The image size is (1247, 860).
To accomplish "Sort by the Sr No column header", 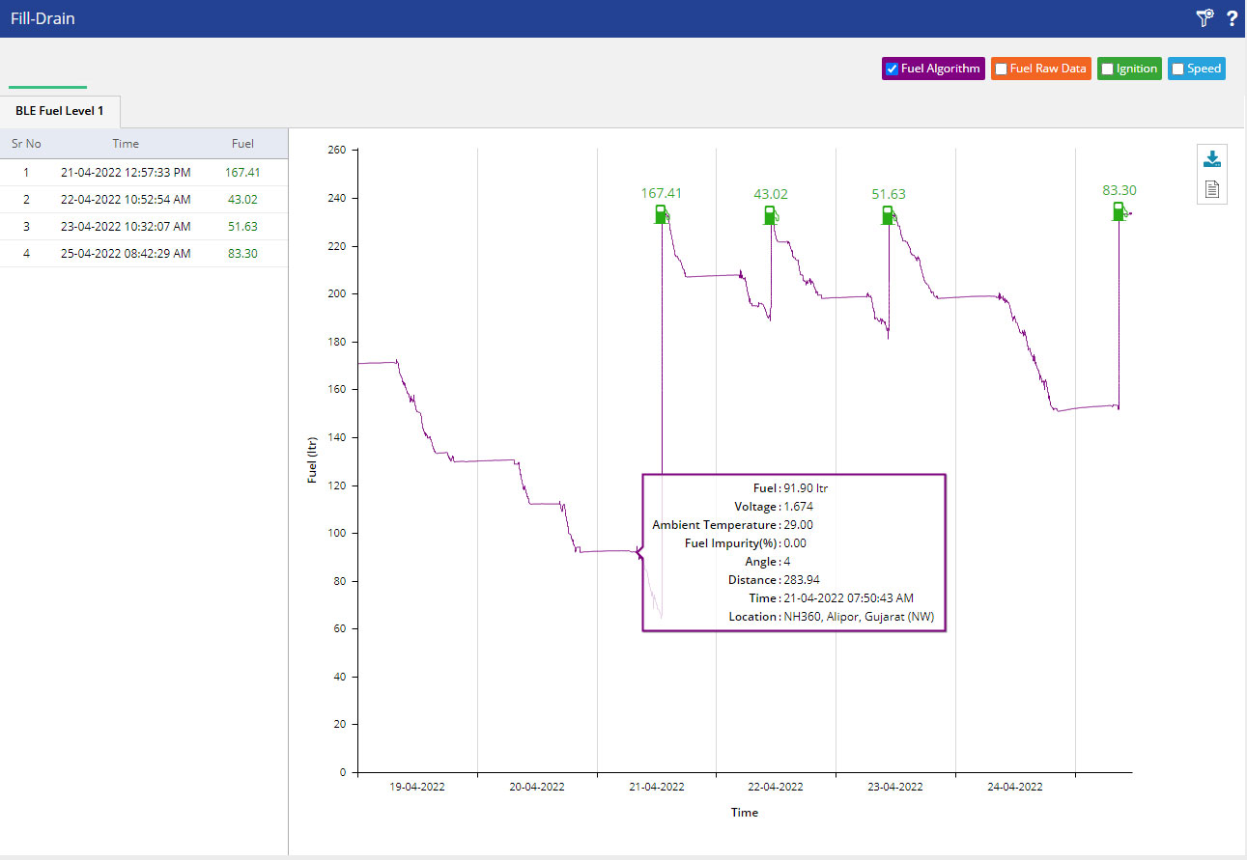I will (x=26, y=143).
